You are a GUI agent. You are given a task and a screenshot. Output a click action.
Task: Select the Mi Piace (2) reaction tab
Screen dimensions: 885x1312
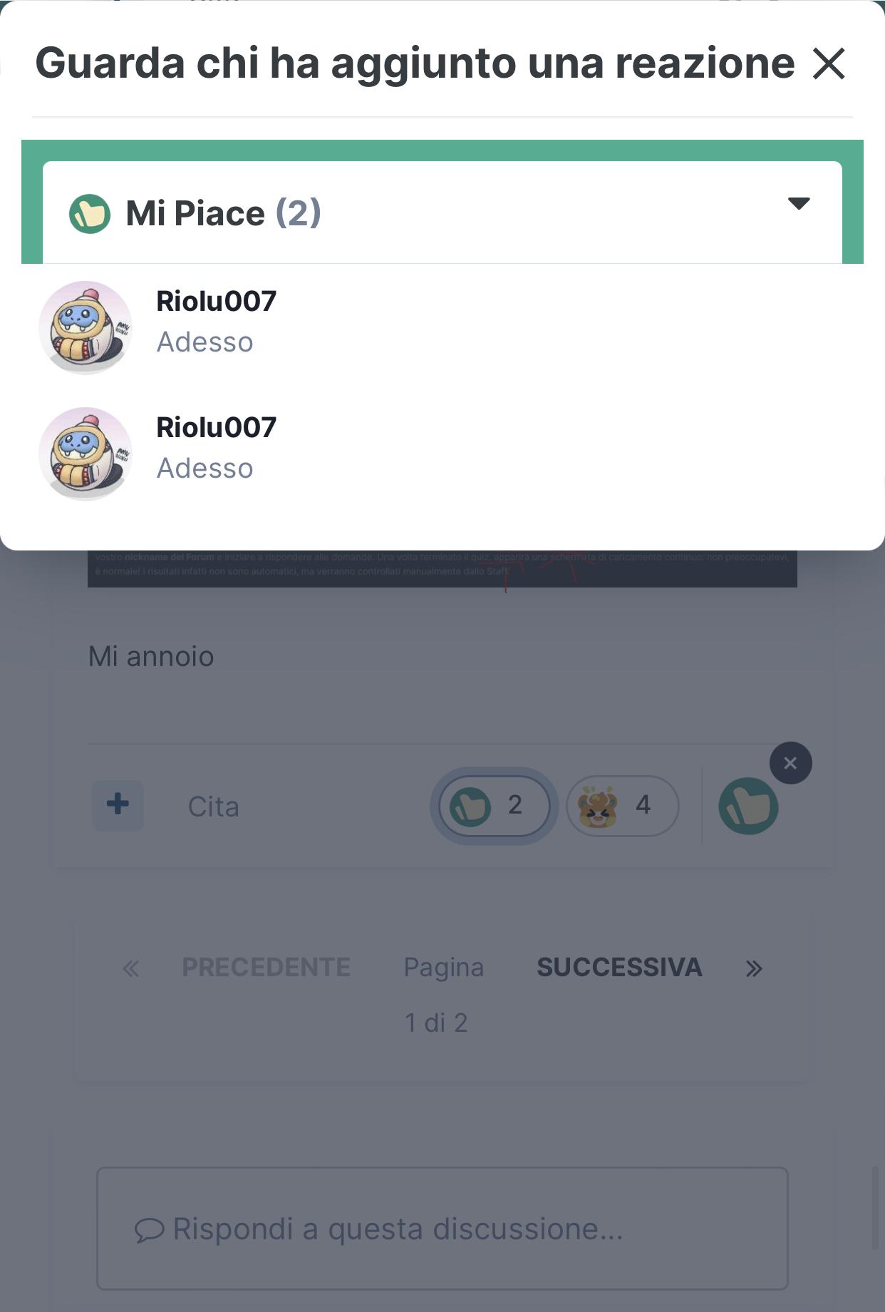click(x=442, y=212)
